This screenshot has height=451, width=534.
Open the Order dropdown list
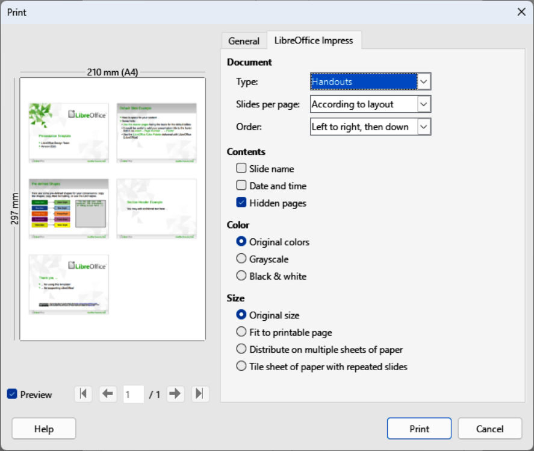tap(370, 127)
